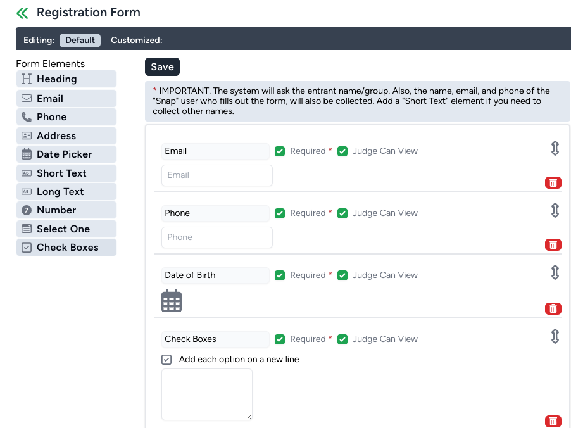The width and height of the screenshot is (571, 428).
Task: Toggle Judge Can View for Check Boxes
Action: tap(342, 339)
